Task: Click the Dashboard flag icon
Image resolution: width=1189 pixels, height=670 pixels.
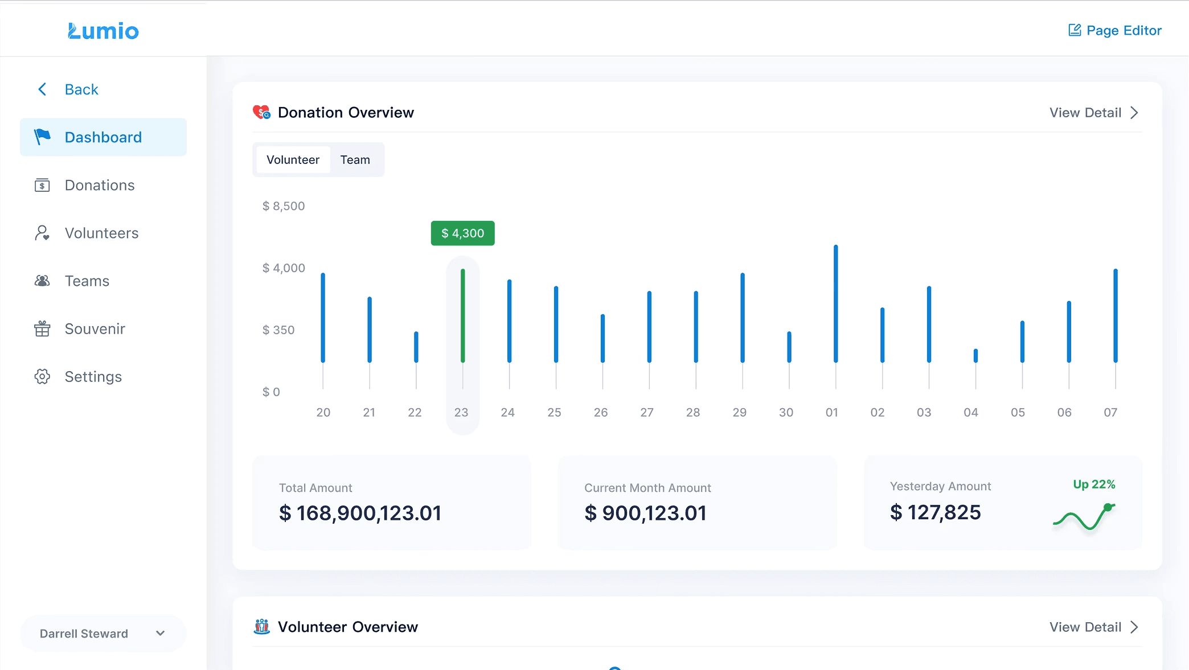Action: pos(42,137)
